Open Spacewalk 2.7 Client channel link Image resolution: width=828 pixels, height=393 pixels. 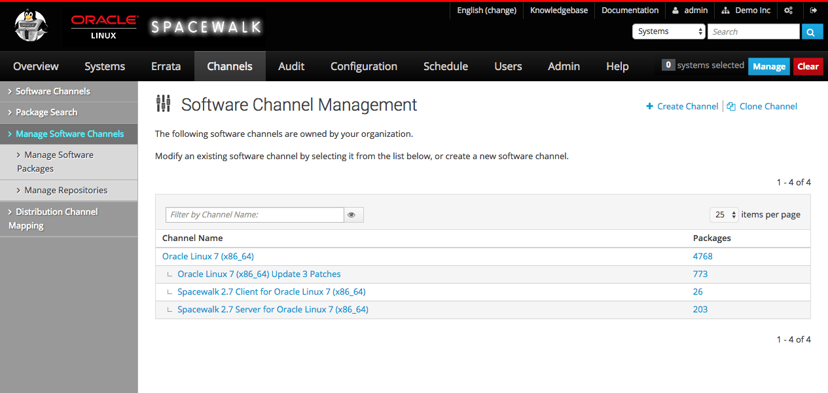coord(271,291)
